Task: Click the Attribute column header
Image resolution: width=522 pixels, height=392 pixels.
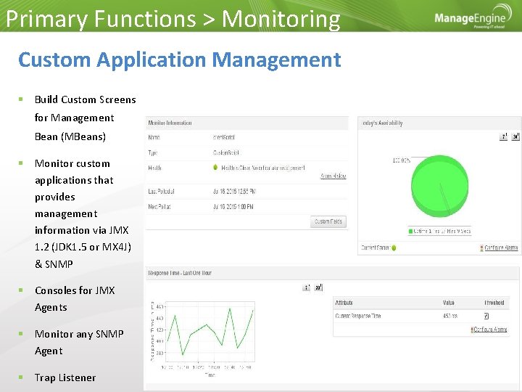Action: pos(344,303)
